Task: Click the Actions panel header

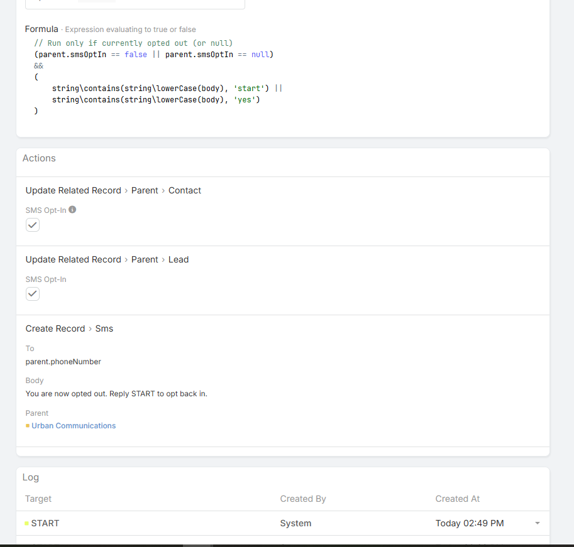Action: click(39, 158)
